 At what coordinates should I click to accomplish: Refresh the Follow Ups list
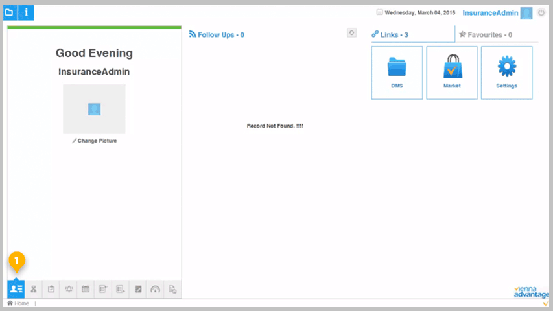click(351, 33)
